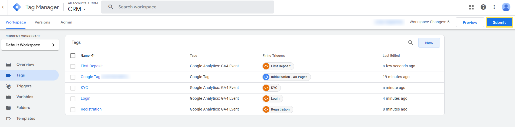
Task: Click the search icon in Tags panel
Action: tap(410, 43)
